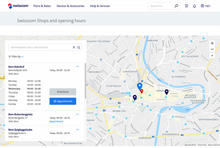220x148 pixels.
Task: Expand the Bern Bubenbergplatz entry
Action: coord(77,114)
